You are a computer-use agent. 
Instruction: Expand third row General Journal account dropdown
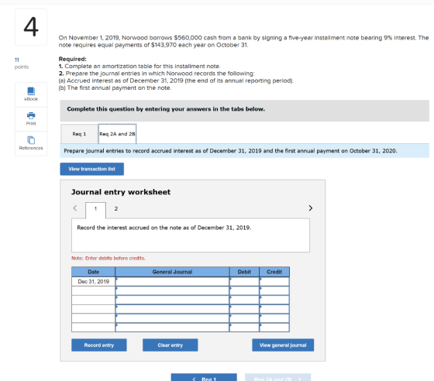coord(172,300)
